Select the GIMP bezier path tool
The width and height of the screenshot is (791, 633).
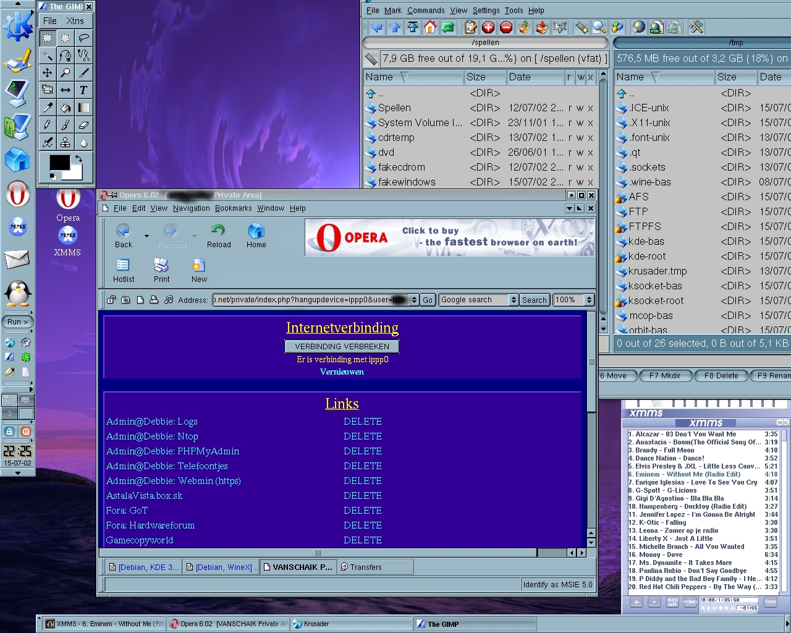(x=66, y=55)
